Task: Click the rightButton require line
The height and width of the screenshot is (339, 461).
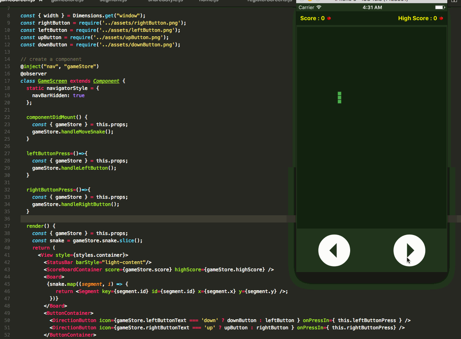Action: click(x=103, y=23)
